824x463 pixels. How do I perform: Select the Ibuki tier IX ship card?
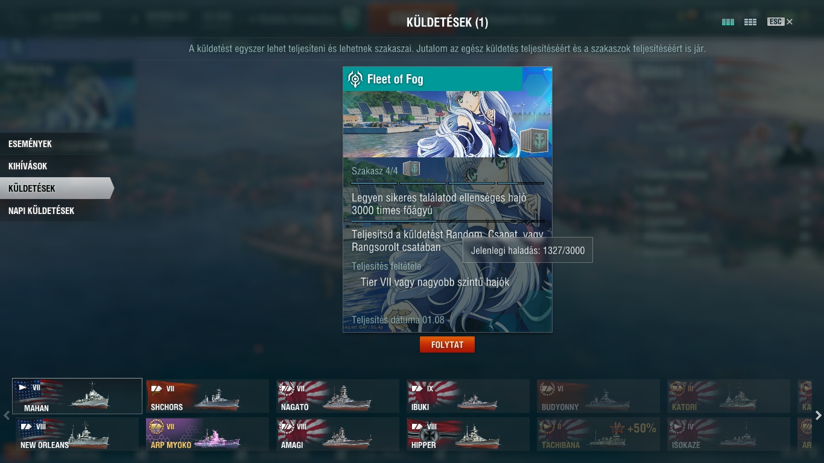(467, 396)
